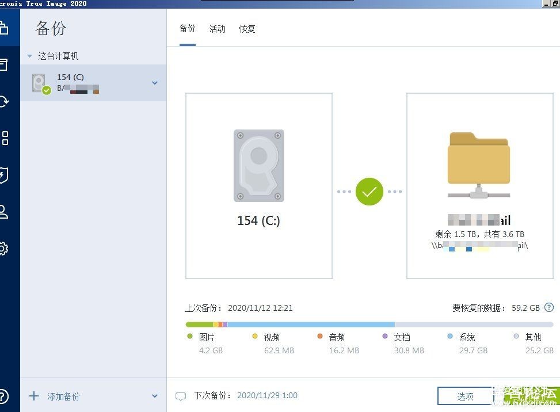Click the comment bubble icon
The height and width of the screenshot is (412, 560).
click(180, 396)
